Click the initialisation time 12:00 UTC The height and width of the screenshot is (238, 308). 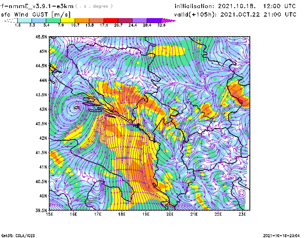280,6
